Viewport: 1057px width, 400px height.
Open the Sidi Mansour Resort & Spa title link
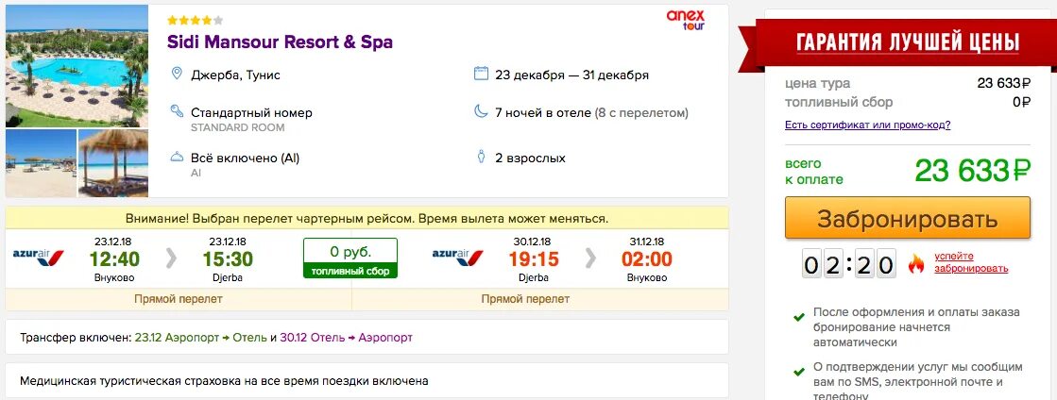click(x=280, y=42)
